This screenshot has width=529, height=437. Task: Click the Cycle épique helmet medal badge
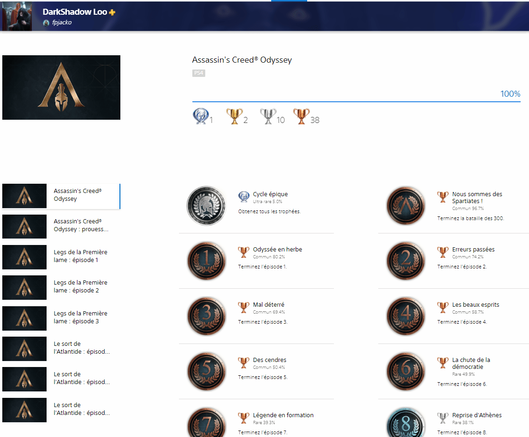click(x=207, y=205)
